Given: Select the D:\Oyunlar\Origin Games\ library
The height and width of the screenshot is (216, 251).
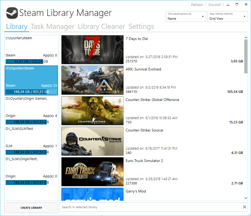Looking at the screenshot, I should pos(31,110).
